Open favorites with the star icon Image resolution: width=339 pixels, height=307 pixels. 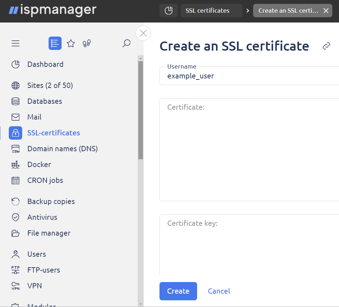pos(71,43)
